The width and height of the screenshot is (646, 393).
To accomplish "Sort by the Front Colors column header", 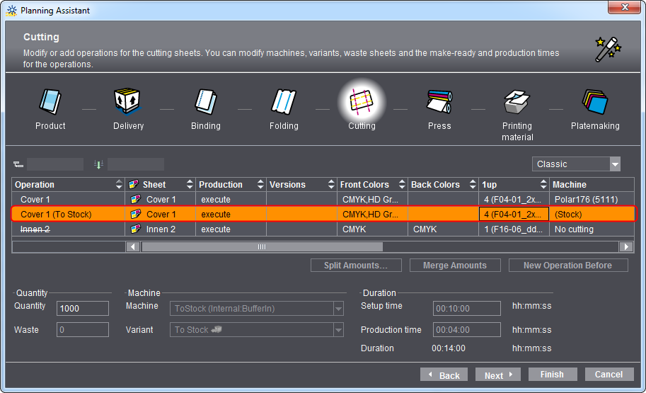I will click(x=372, y=185).
